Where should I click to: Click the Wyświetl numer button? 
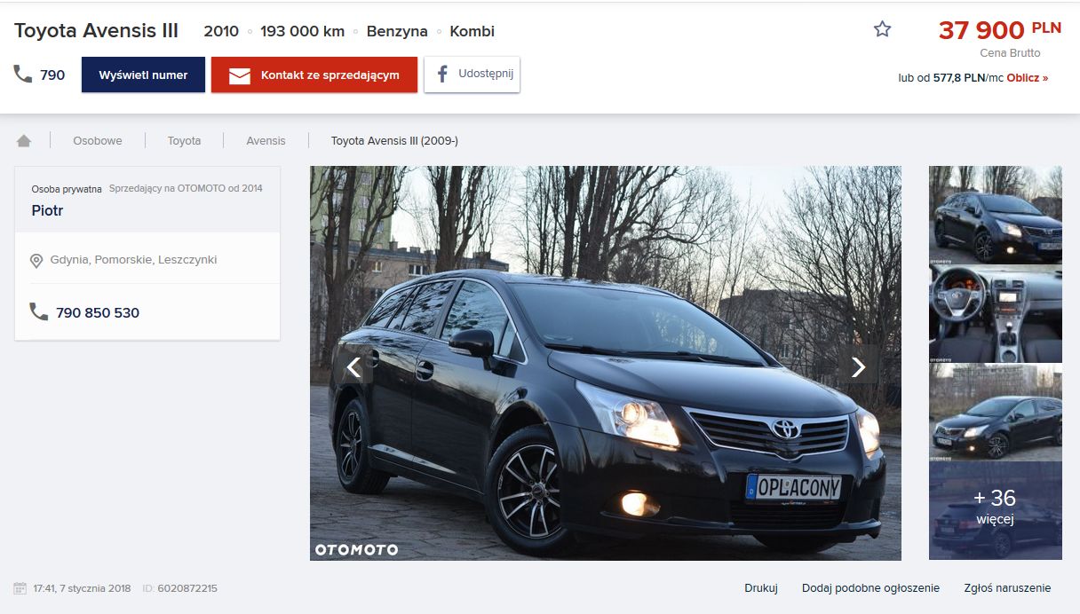[x=143, y=75]
